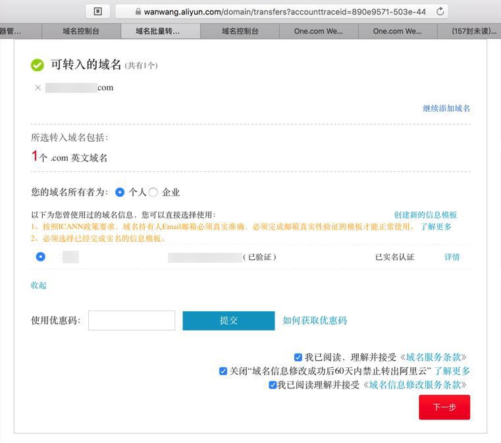Screen dimensions: 501x443
Task: Select 个人 as domain owner
Action: pyautogui.click(x=120, y=192)
